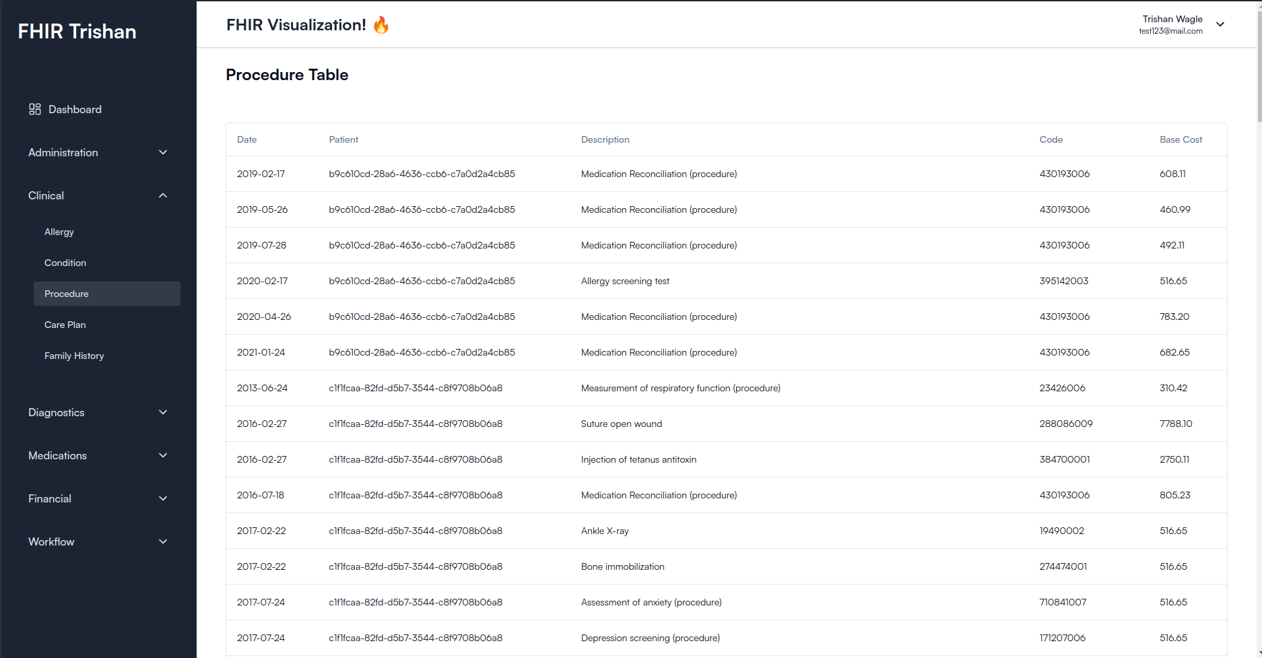Screen dimensions: 1262x658
Task: Click the Date column header
Action: click(x=247, y=139)
